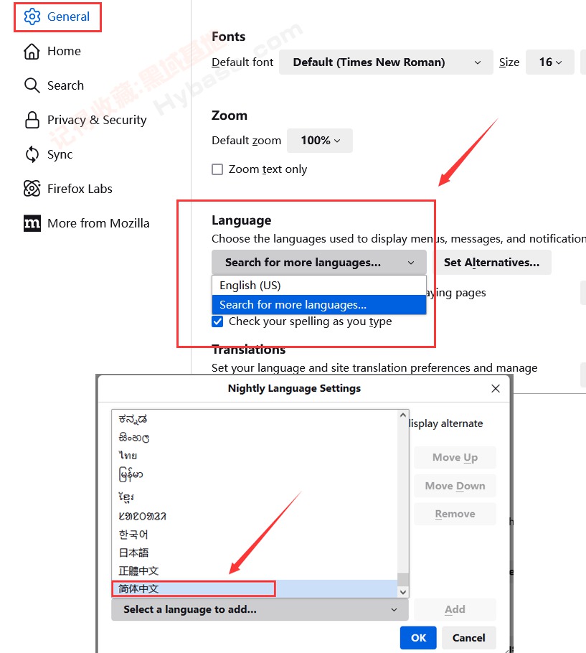Image resolution: width=586 pixels, height=653 pixels.
Task: Close the Nightly Language Settings dialog
Action: pos(496,388)
